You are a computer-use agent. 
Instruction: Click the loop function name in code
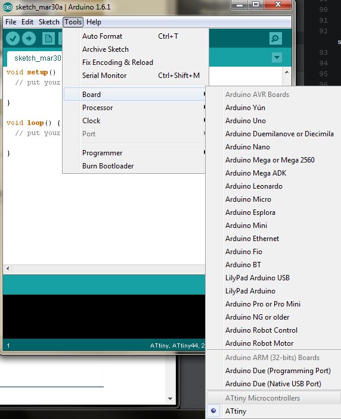point(35,123)
